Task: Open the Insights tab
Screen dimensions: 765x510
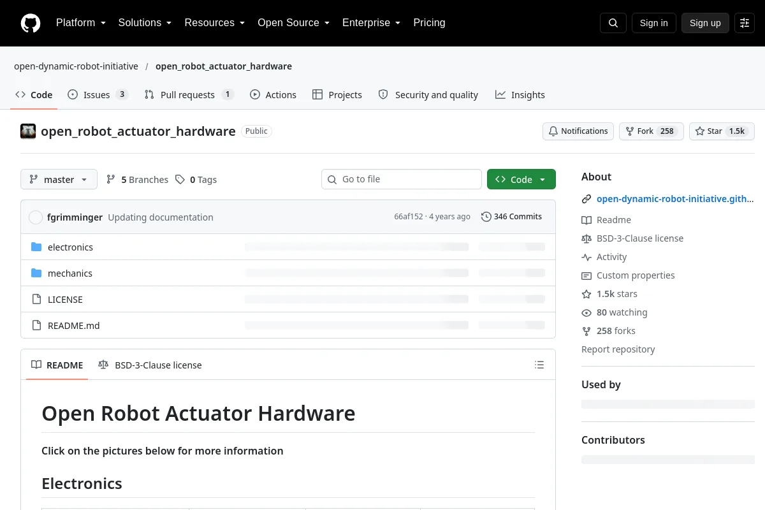Action: [x=520, y=95]
